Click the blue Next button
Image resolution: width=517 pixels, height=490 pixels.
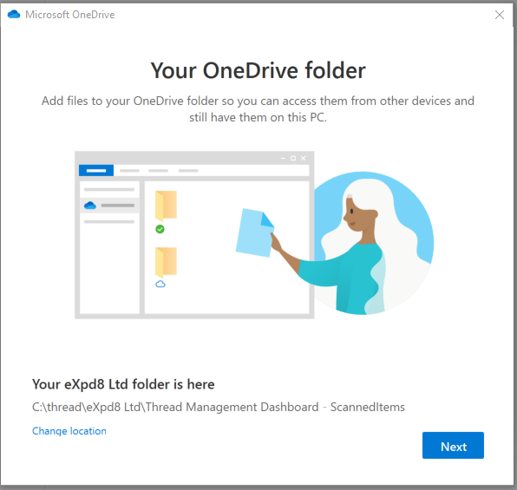point(453,445)
